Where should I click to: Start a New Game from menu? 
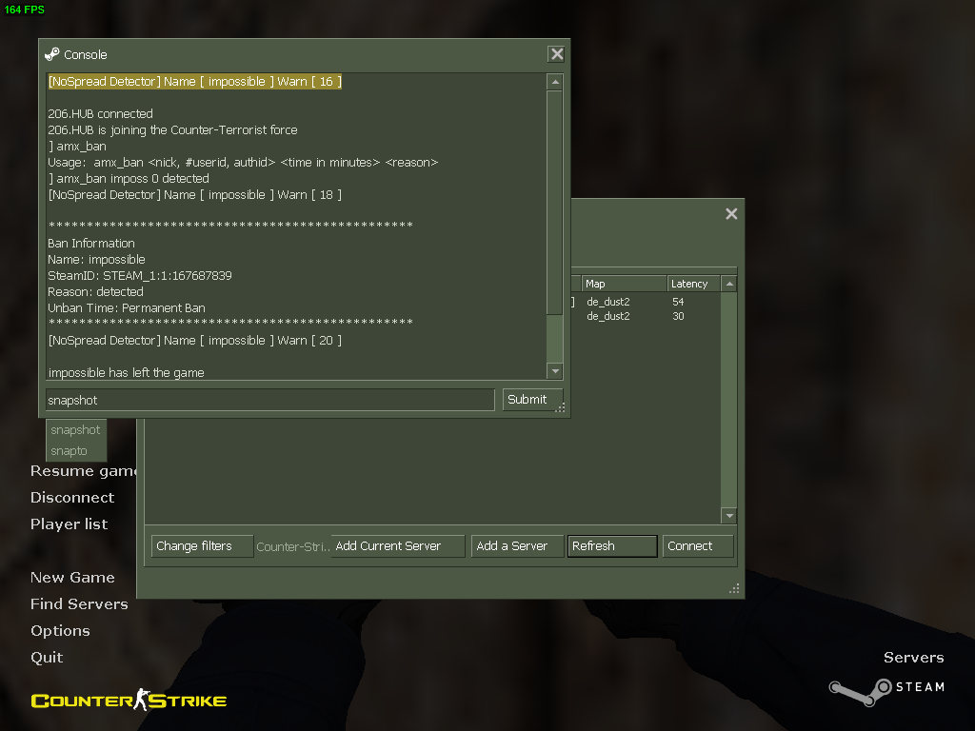pos(72,578)
